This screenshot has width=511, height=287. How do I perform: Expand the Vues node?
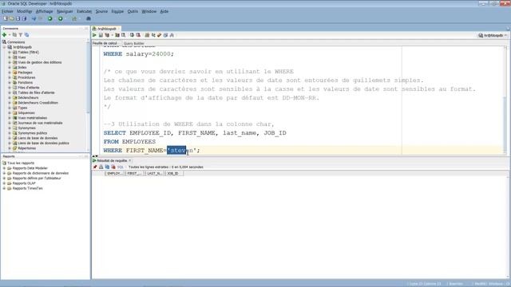pyautogui.click(x=10, y=57)
